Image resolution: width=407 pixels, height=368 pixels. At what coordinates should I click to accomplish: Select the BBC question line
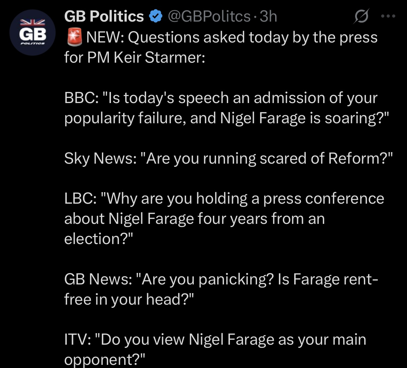click(221, 98)
